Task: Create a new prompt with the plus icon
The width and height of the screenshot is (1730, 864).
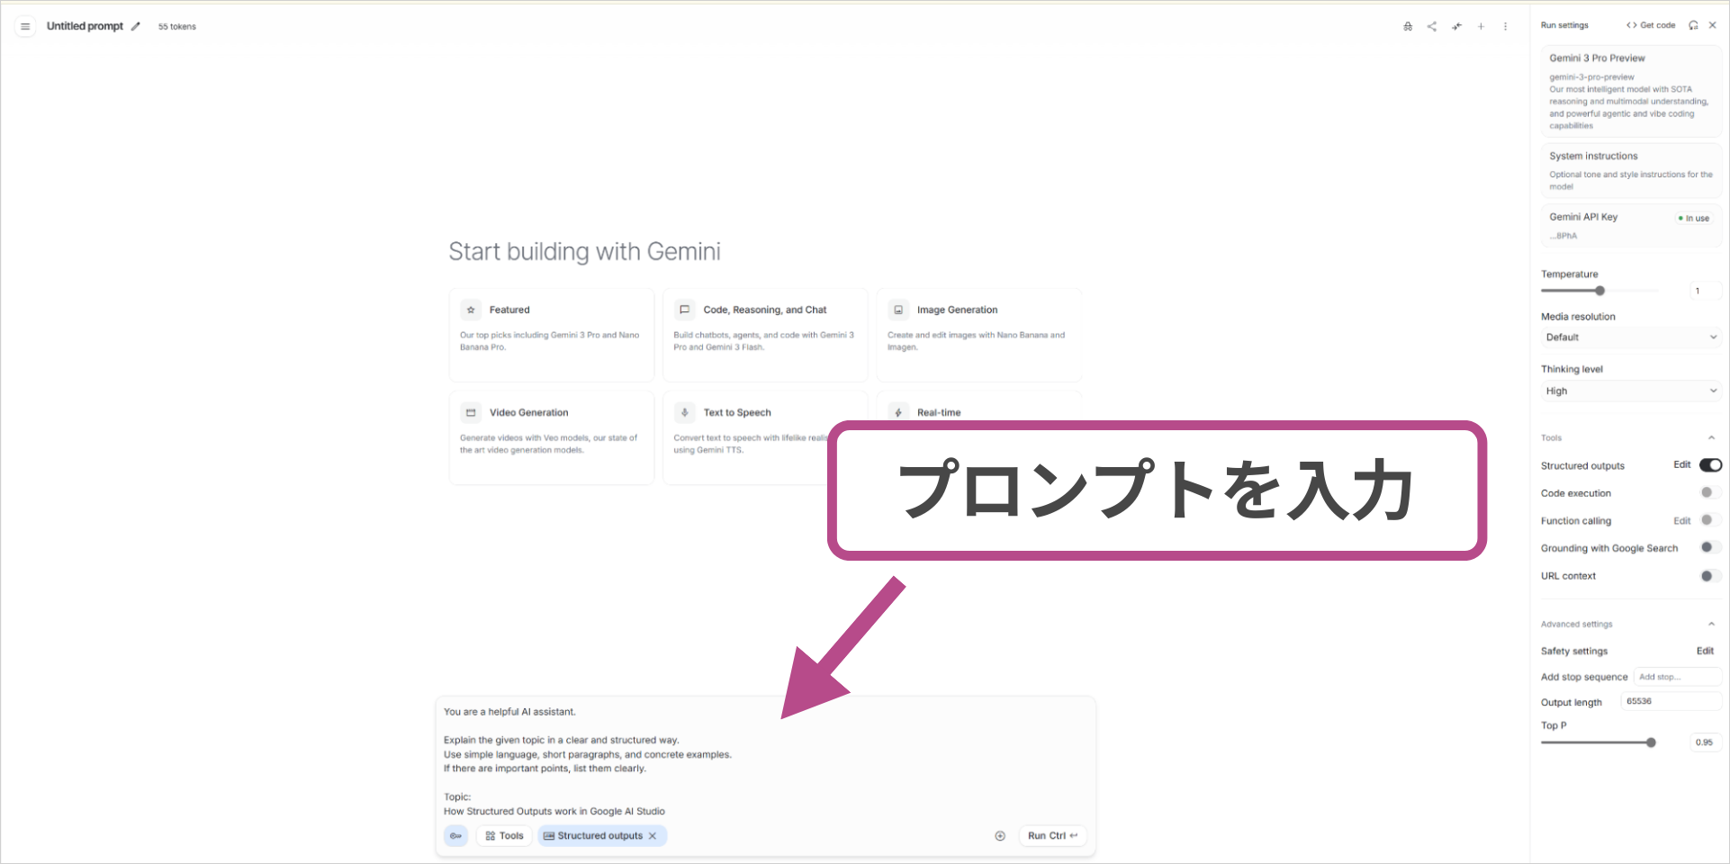Action: (1481, 26)
